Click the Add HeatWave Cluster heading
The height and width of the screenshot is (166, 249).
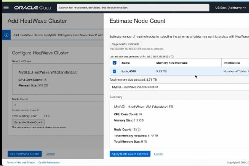[x=37, y=21]
